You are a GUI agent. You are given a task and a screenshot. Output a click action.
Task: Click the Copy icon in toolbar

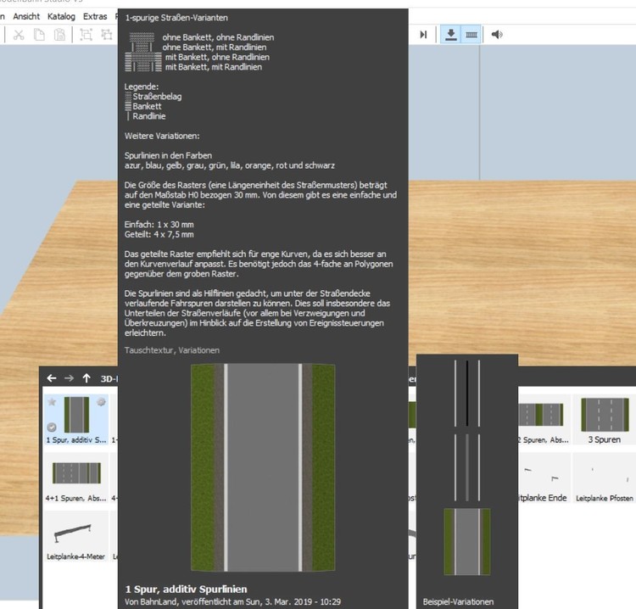click(39, 35)
